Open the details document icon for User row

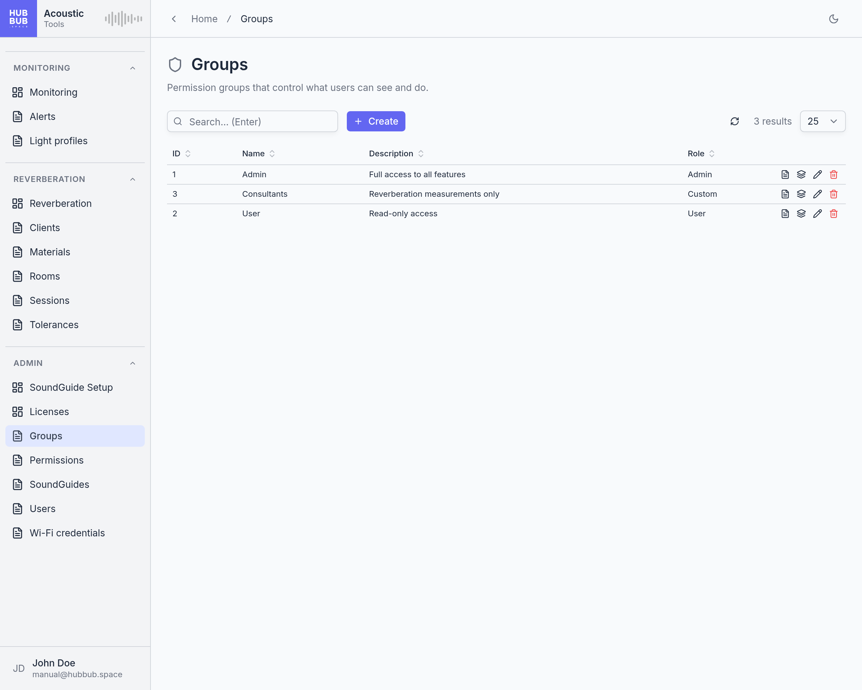785,214
